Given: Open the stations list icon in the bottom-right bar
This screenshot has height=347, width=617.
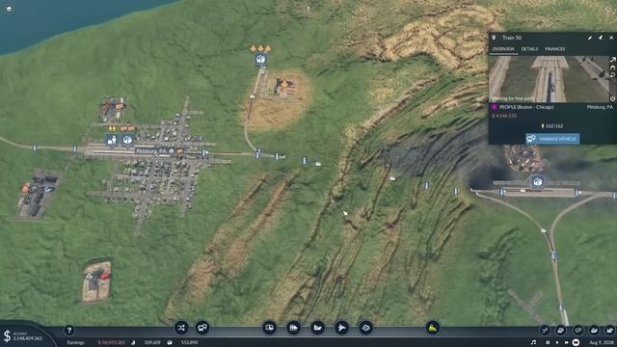Looking at the screenshot, I should click(577, 330).
